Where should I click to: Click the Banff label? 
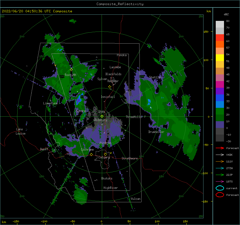(44, 149)
